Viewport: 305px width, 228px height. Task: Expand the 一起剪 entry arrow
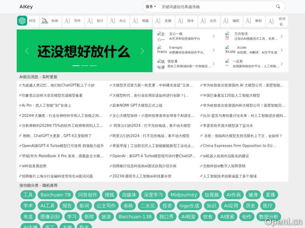[x=281, y=64]
